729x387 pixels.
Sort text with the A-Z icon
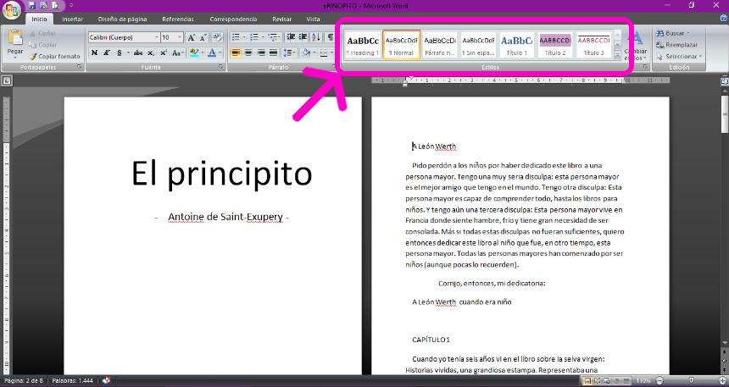(315, 37)
